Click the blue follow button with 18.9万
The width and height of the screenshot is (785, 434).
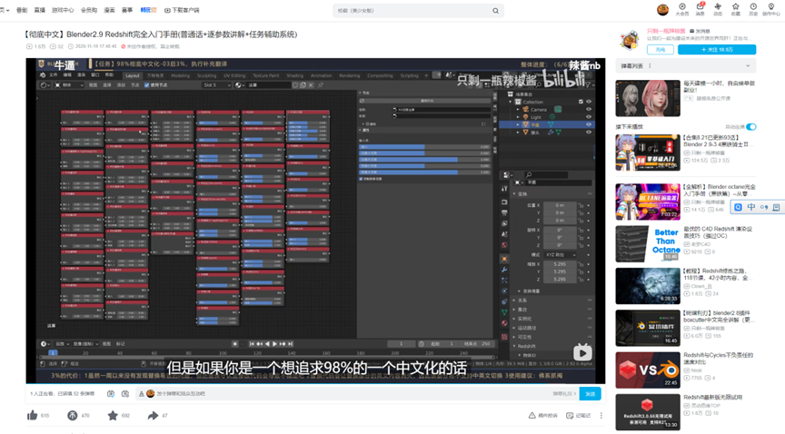pyautogui.click(x=717, y=50)
